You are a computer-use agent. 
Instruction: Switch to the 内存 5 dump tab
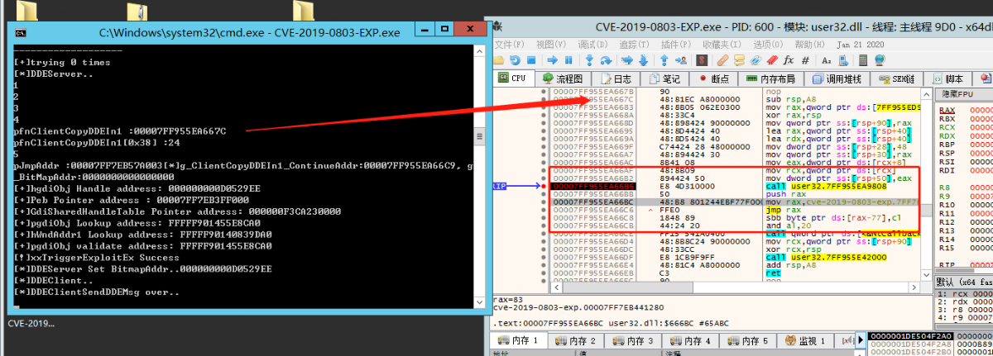747,341
